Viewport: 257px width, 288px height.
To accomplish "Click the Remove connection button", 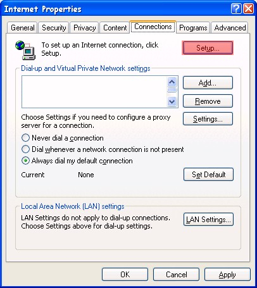I will [208, 101].
